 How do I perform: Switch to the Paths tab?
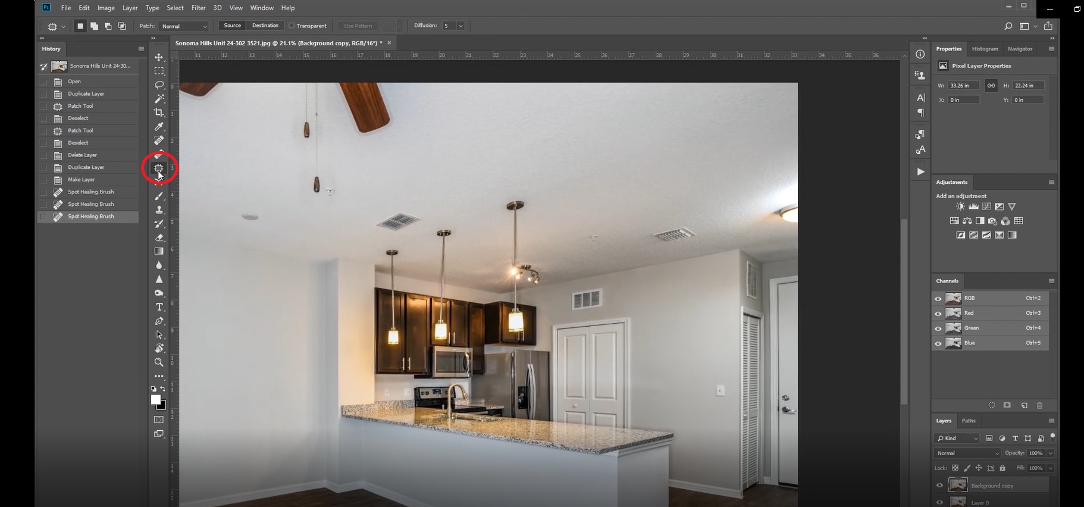click(x=969, y=421)
